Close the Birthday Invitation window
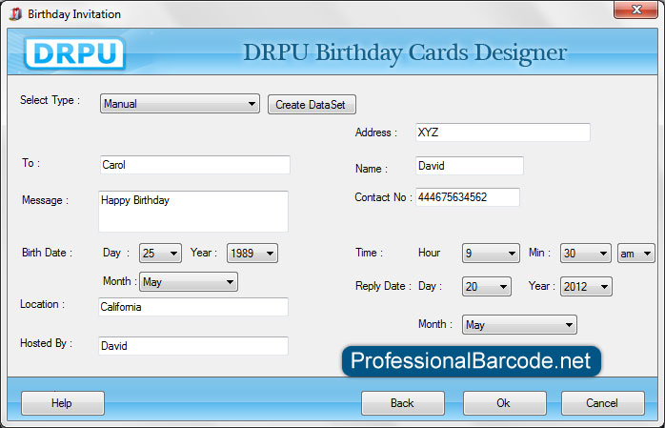 pyautogui.click(x=635, y=10)
